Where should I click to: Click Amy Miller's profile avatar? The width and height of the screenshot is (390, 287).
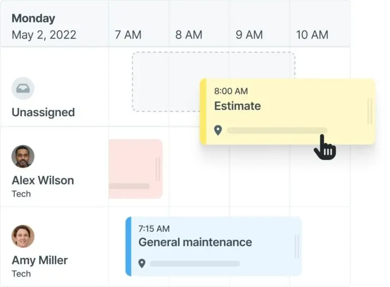tap(23, 236)
